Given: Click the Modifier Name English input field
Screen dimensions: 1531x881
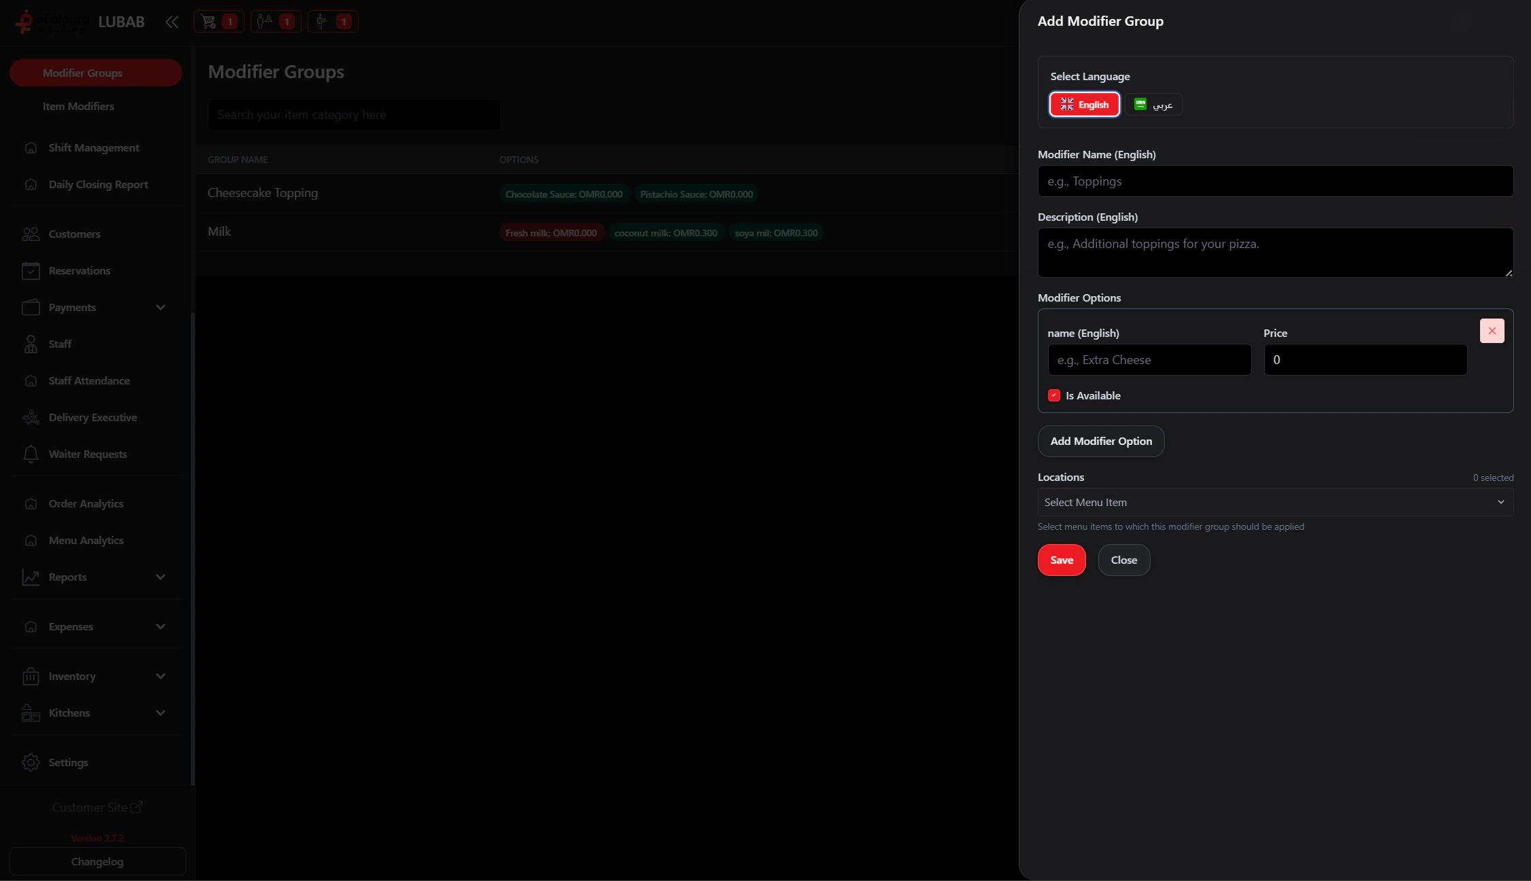Looking at the screenshot, I should click(1275, 181).
